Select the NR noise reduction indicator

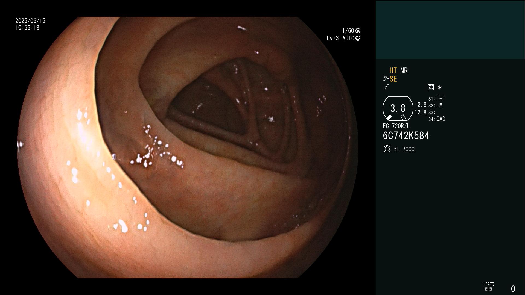(404, 70)
